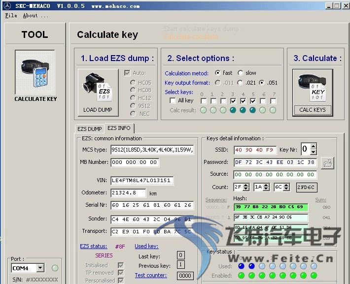Toggle the Initialised status checkbox
Viewport: 350px width, 284px height.
coord(121,265)
